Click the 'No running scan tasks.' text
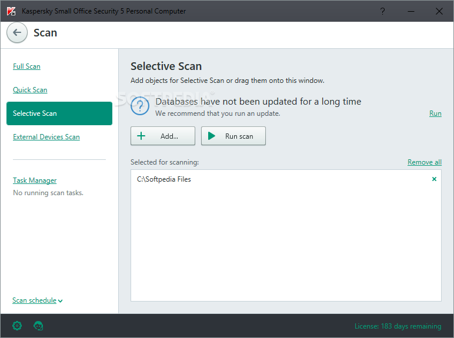 [48, 193]
